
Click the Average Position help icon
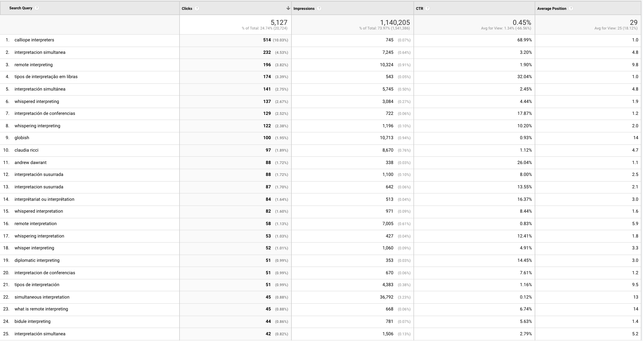[571, 8]
